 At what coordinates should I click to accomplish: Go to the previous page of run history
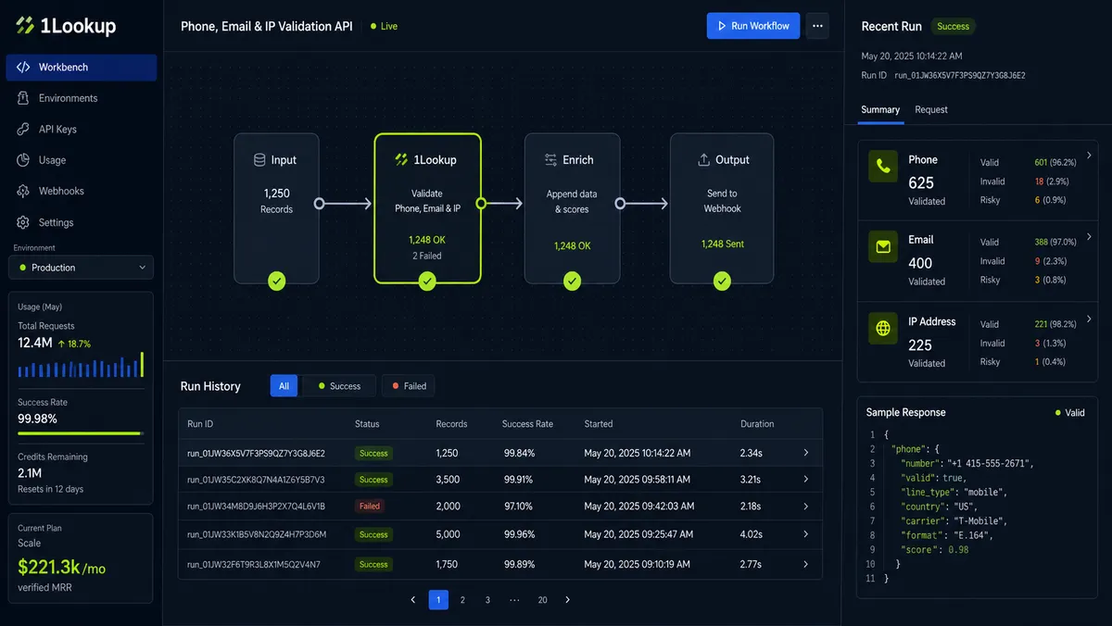[413, 600]
